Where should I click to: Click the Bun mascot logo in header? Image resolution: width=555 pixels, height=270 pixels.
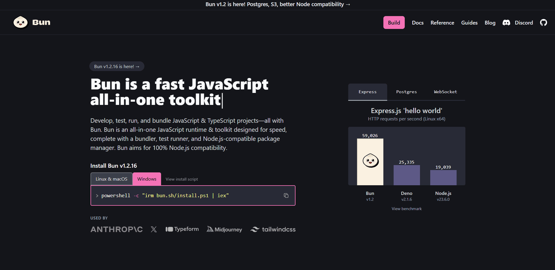tap(21, 22)
